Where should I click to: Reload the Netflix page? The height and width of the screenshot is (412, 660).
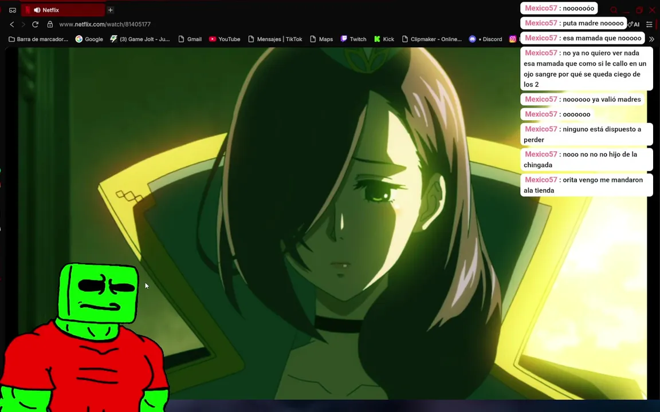[x=36, y=25]
